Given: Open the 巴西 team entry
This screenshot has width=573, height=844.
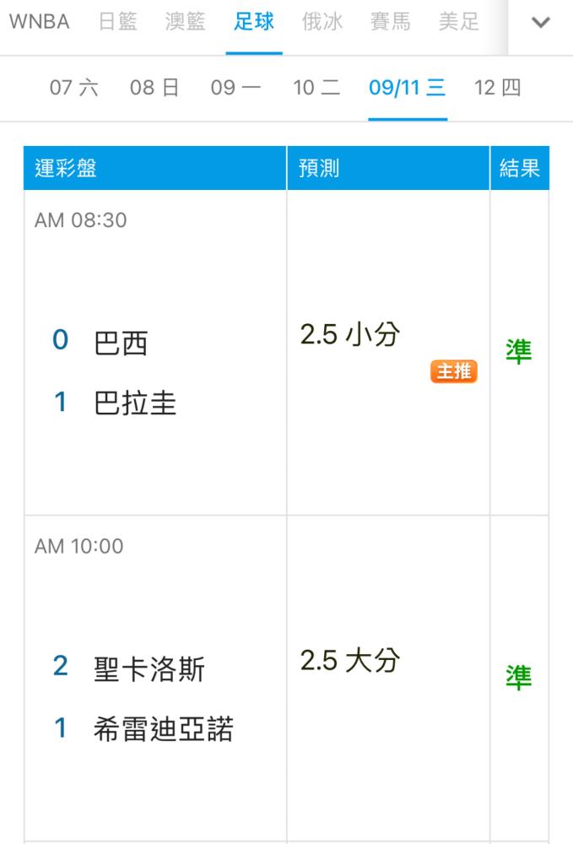Looking at the screenshot, I should [121, 343].
